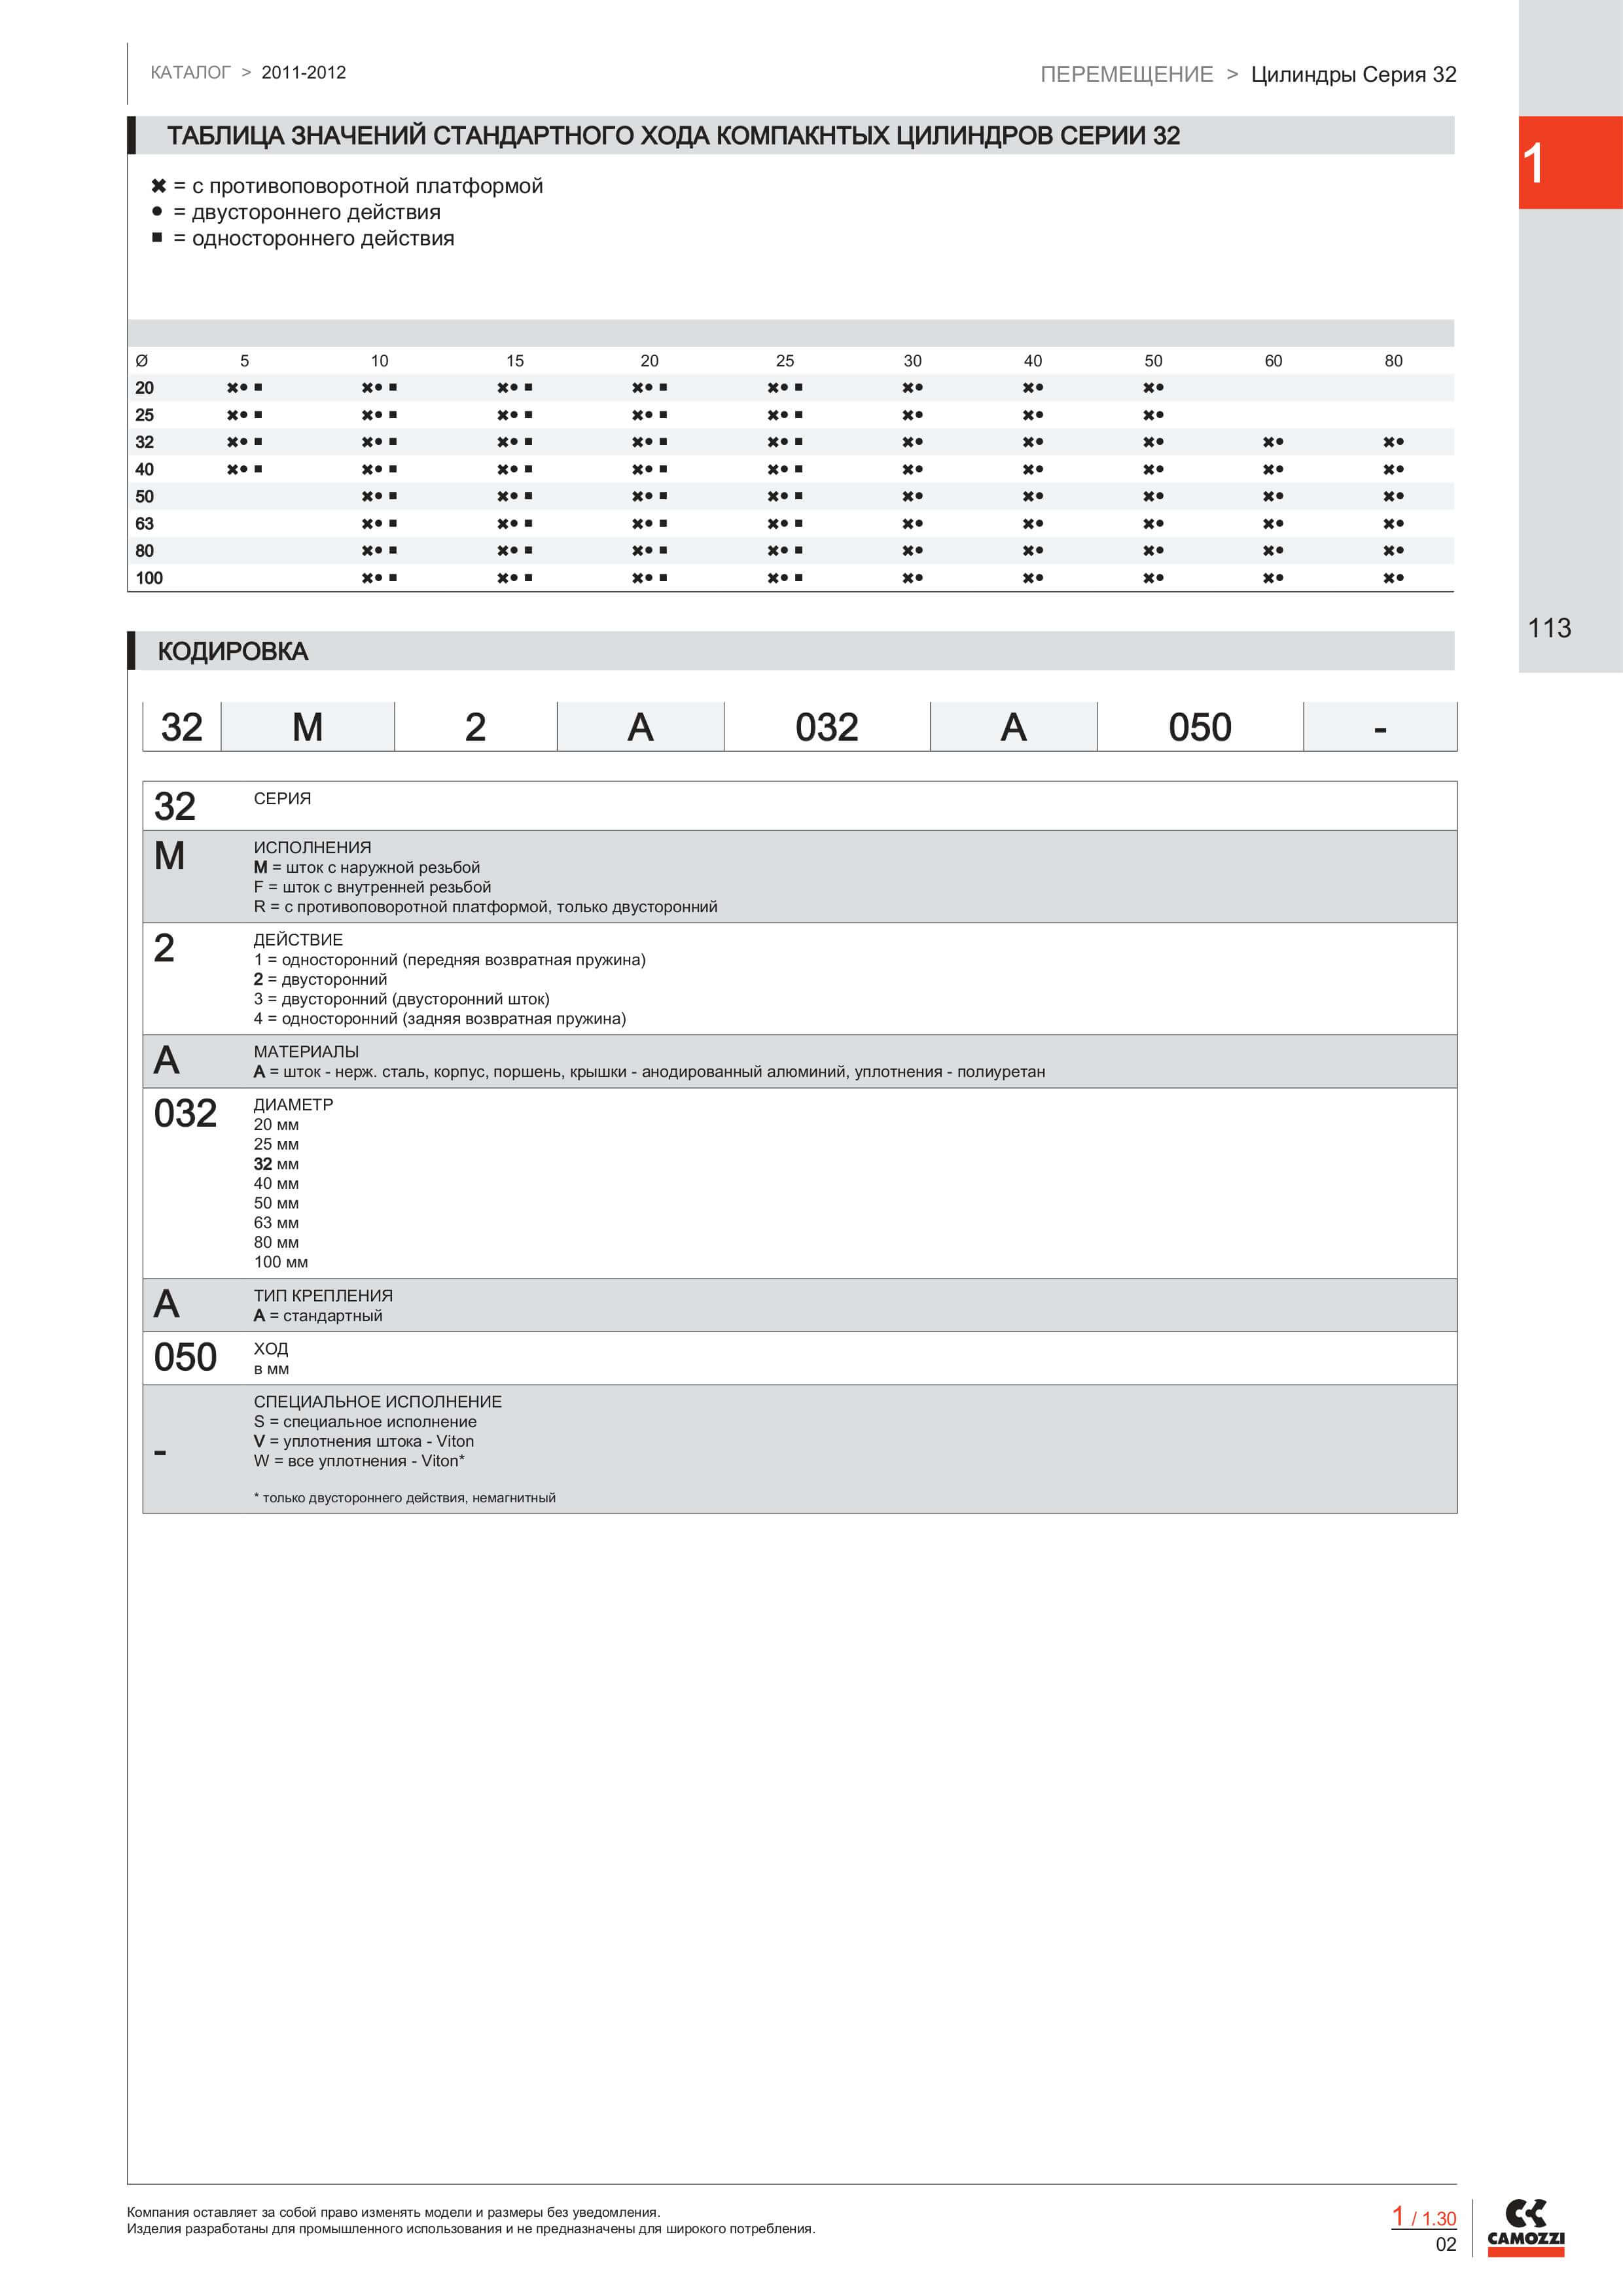Click 'W = все уплотнения - Viton*' line
Viewport: 1623px width, 2296px height.
(359, 1461)
